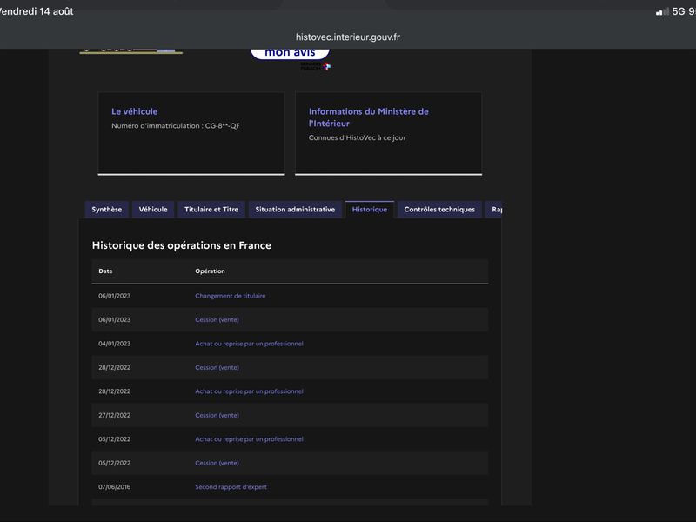Click the Historique tab
Screen dimensions: 696x522
coord(369,210)
